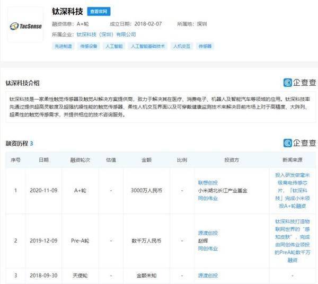Click 源渡创投 investor in the Pre-A轮 row
The image size is (318, 284).
tap(208, 233)
